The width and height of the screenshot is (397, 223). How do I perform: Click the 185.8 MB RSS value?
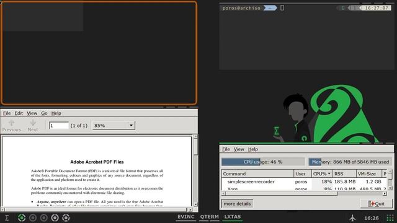(x=345, y=181)
